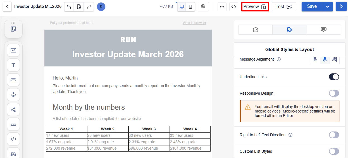Select the $101,000 revenue cell
This screenshot has height=158, width=348.
(x=190, y=148)
